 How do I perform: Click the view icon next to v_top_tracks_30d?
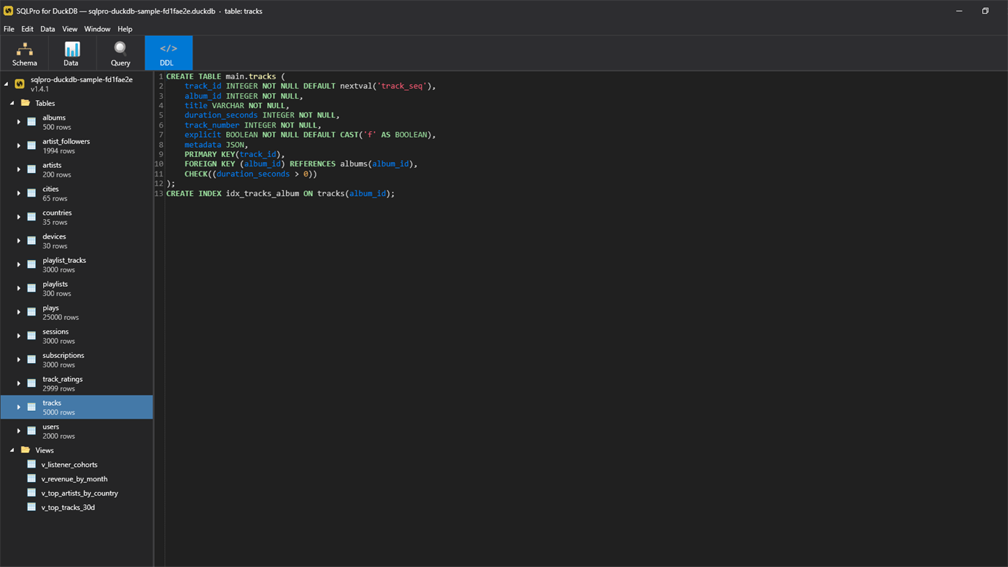[x=32, y=507]
